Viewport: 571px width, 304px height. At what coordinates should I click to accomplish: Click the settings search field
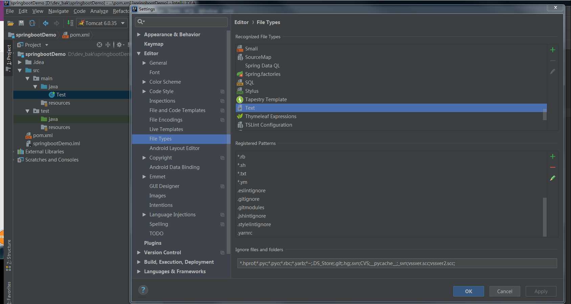[181, 22]
